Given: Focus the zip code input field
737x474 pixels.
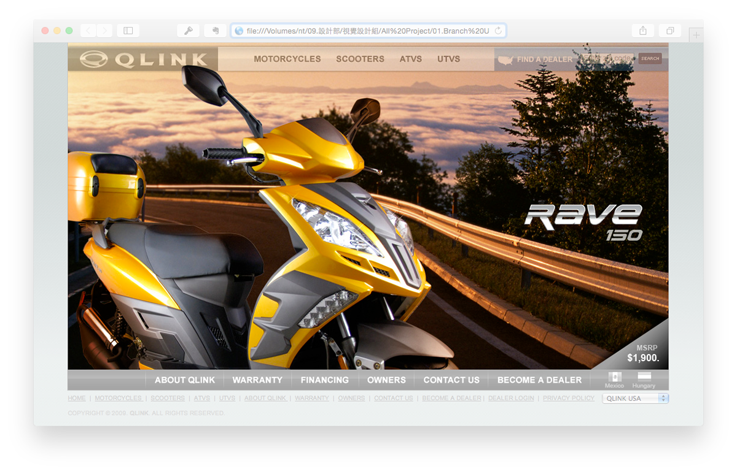Looking at the screenshot, I should 607,59.
